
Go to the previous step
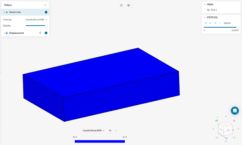click(210, 23)
